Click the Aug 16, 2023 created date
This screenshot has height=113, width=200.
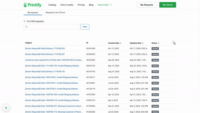114,71
